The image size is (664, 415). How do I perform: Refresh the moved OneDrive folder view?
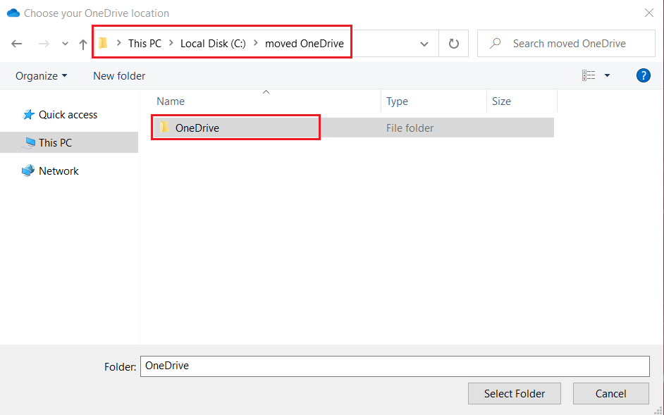tap(453, 43)
